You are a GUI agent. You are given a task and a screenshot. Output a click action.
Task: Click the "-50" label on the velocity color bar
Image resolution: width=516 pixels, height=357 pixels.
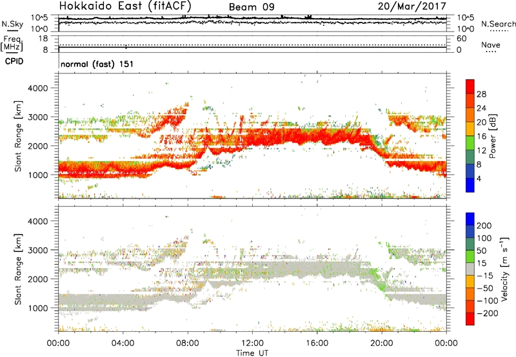click(x=485, y=288)
